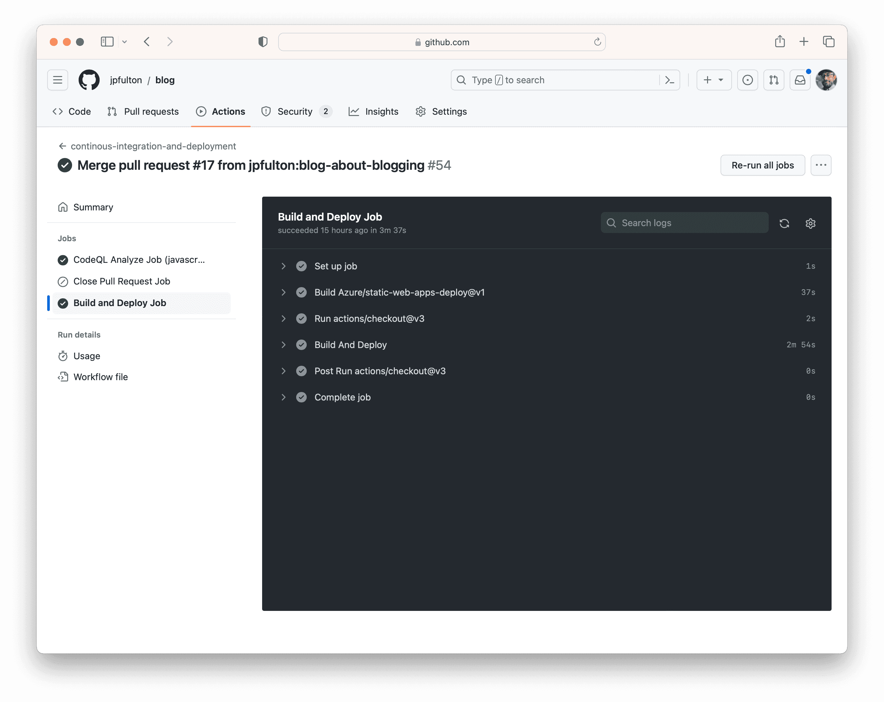Open the Safari share menu
Viewport: 884px width, 702px height.
pos(779,41)
